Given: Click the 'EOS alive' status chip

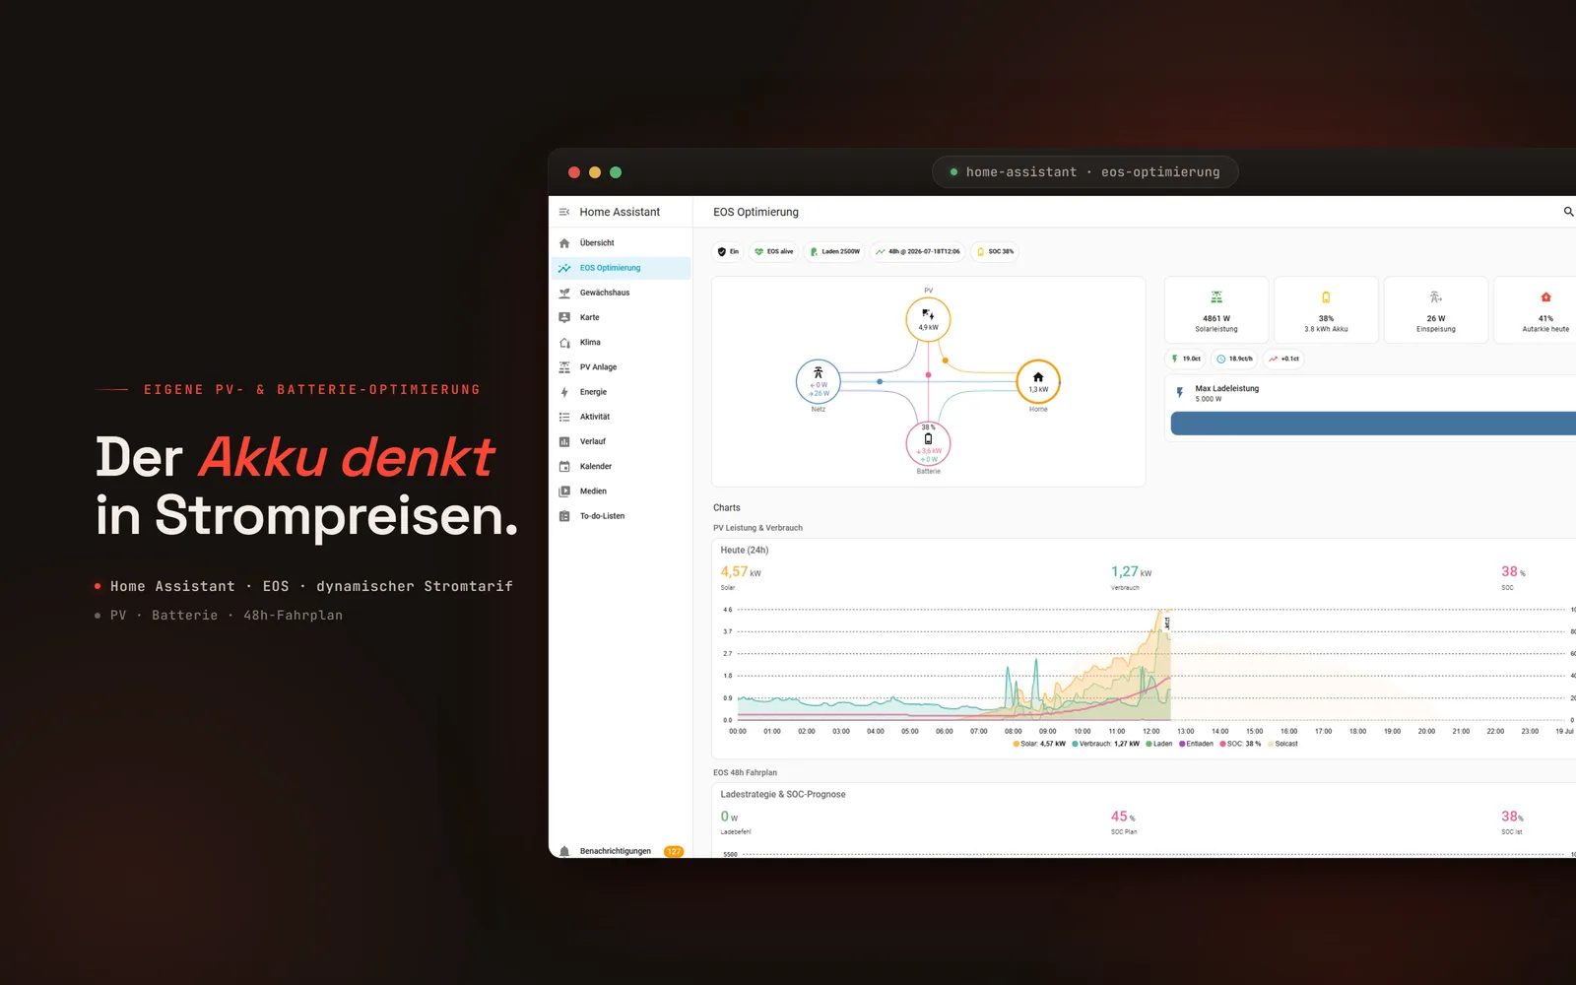Looking at the screenshot, I should pyautogui.click(x=773, y=252).
